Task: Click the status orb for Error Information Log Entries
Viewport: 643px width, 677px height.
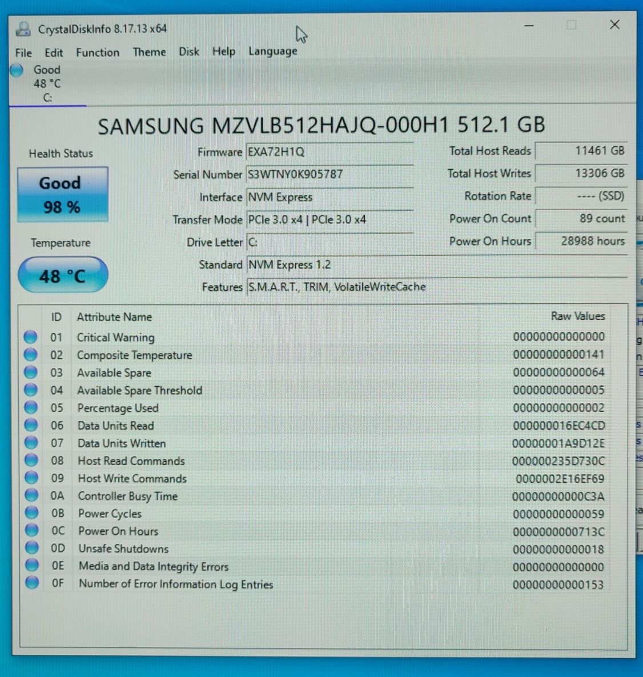Action: (33, 582)
